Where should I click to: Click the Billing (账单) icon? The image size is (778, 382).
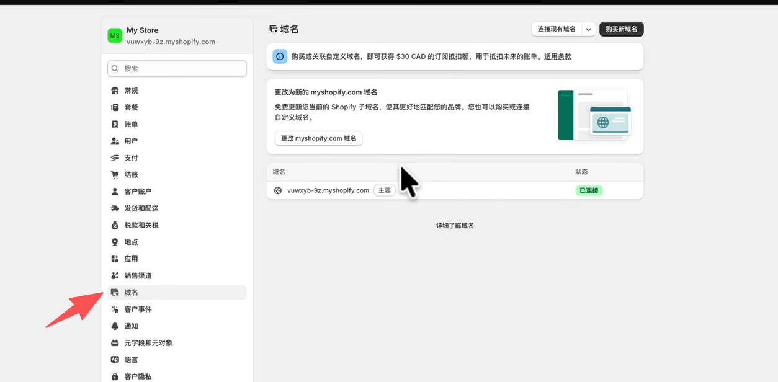coord(115,124)
